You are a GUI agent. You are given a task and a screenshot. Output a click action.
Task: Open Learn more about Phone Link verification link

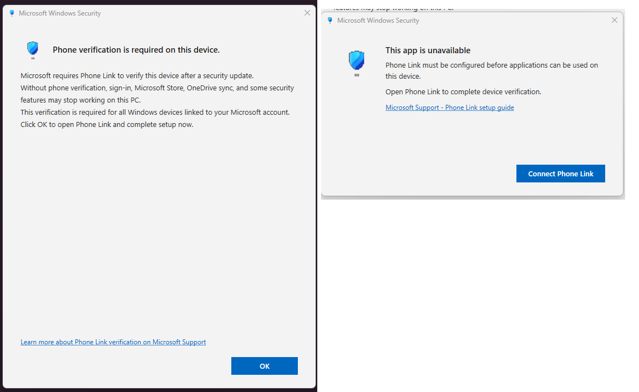click(113, 342)
